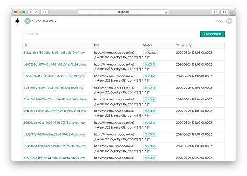Click the magnifier icon in Search
This screenshot has height=176, width=247.
26,34
